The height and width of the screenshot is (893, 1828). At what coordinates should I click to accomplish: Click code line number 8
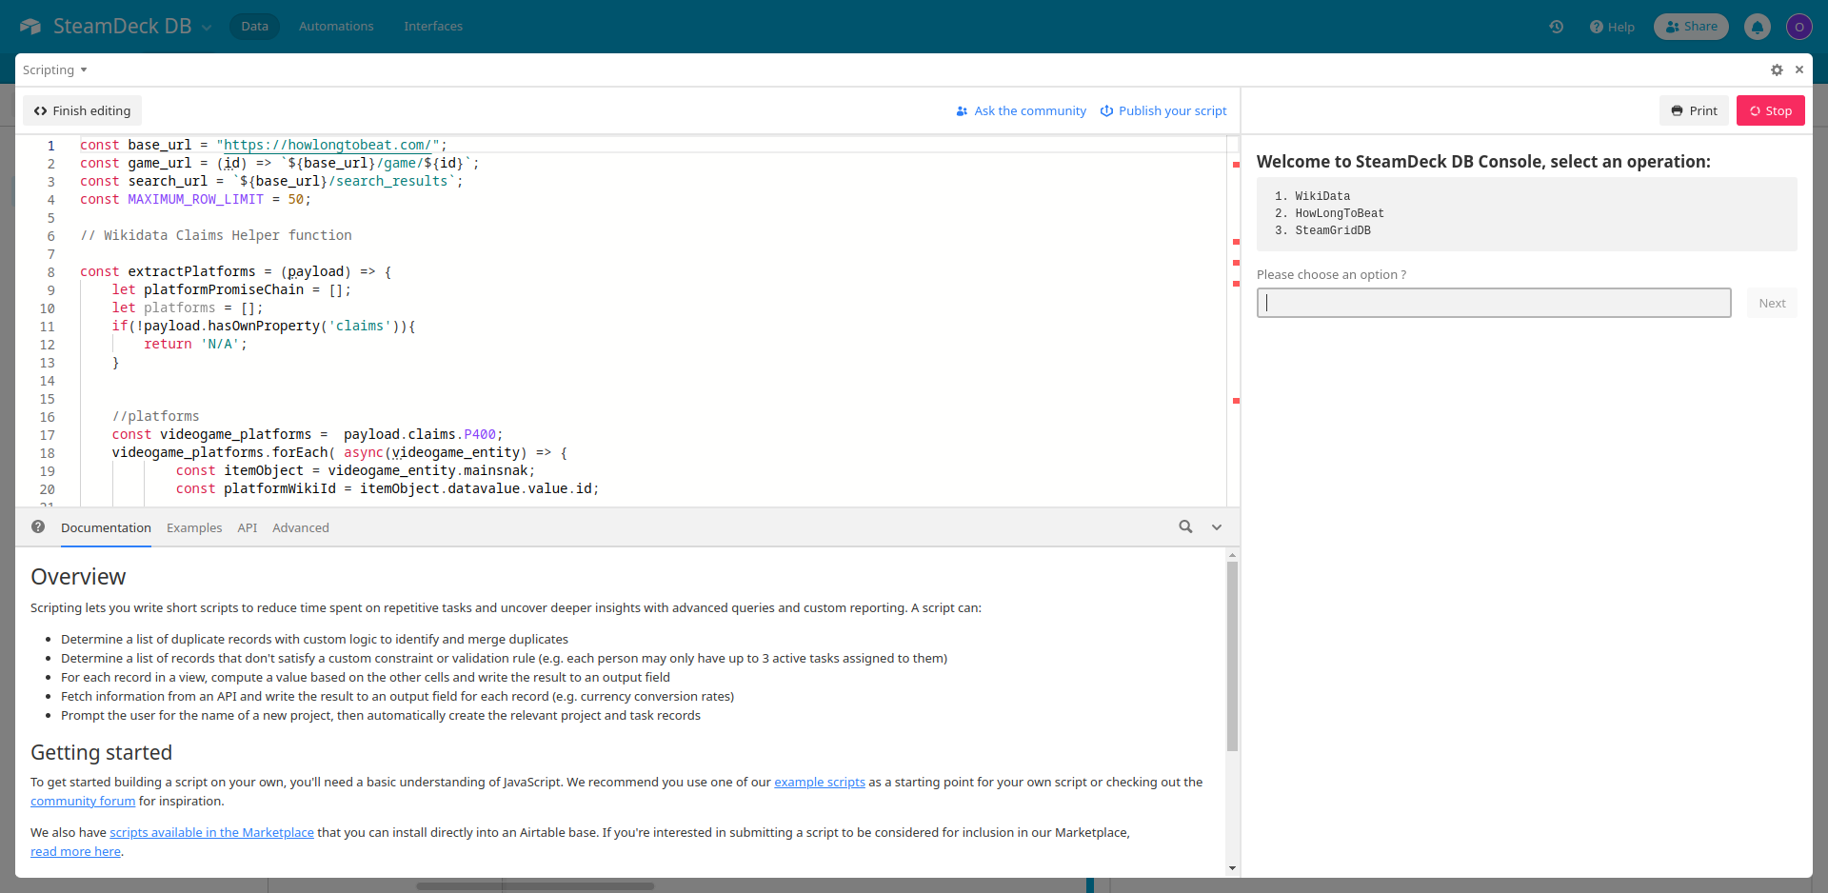[51, 272]
